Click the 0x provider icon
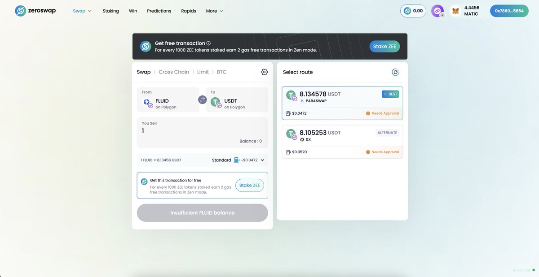 click(302, 139)
